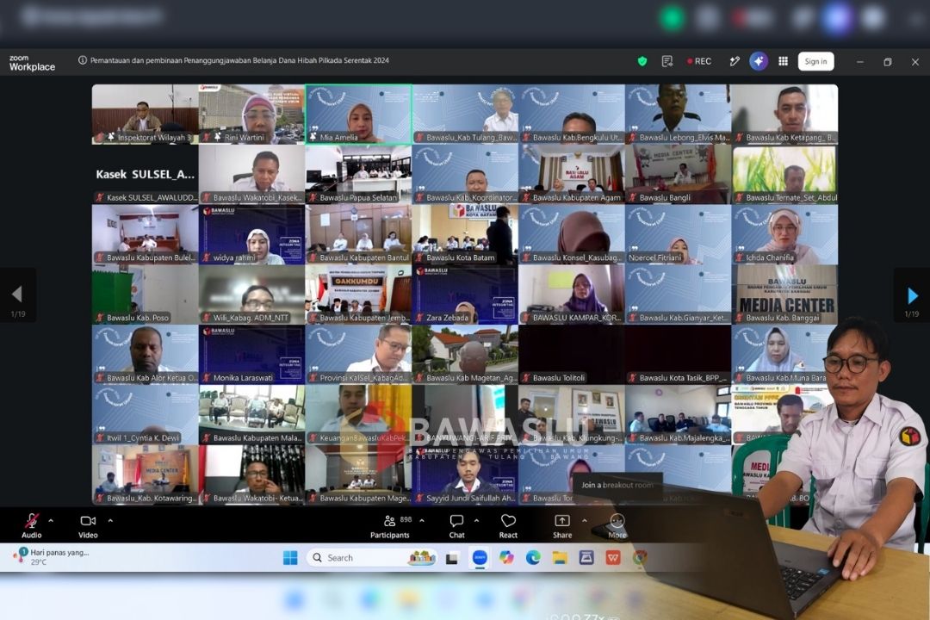Image resolution: width=930 pixels, height=620 pixels.
Task: Select the Bawaslu Bangli video tile
Action: tap(678, 175)
